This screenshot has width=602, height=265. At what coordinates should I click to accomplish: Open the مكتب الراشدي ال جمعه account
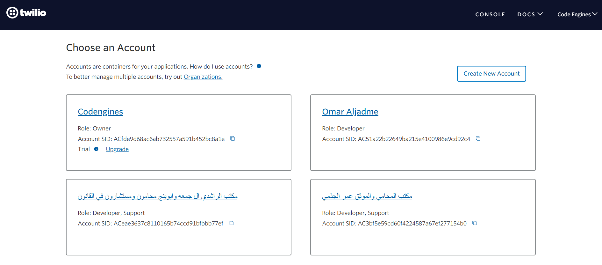point(158,196)
